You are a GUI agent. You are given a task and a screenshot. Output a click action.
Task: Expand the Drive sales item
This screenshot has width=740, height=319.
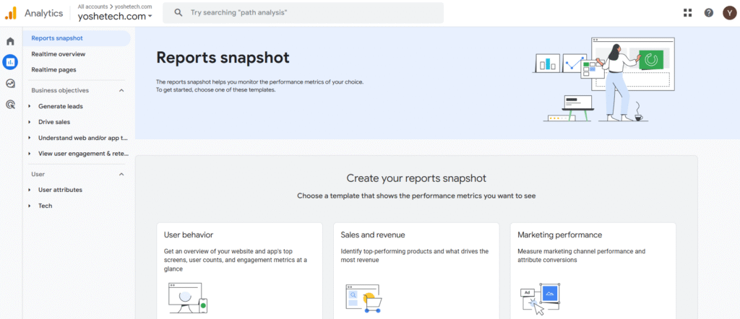(x=53, y=122)
